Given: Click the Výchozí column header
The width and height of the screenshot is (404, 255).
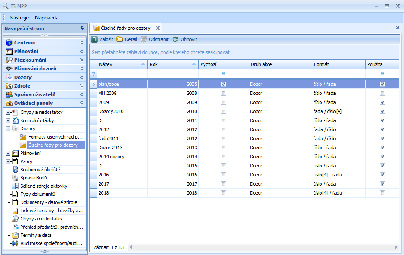Looking at the screenshot, I should tap(223, 64).
